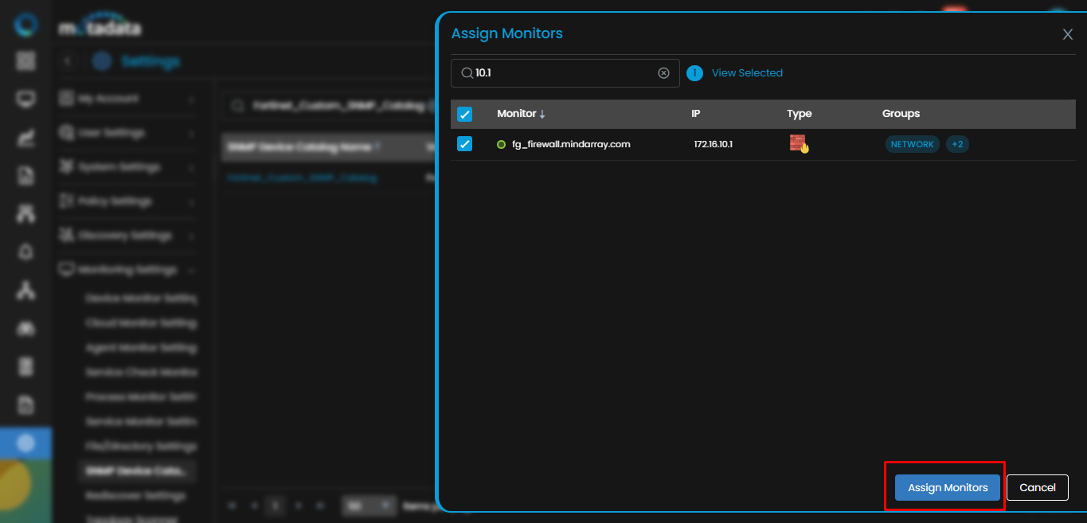Open Agent Monitor Settings submenu item
This screenshot has height=523, width=1087.
pyautogui.click(x=140, y=348)
